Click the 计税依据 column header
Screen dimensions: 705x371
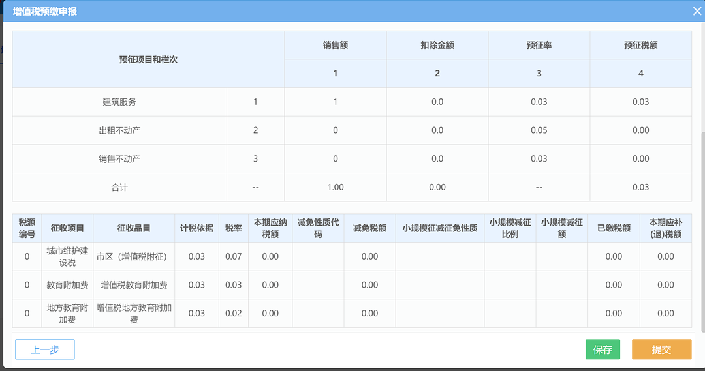point(196,228)
